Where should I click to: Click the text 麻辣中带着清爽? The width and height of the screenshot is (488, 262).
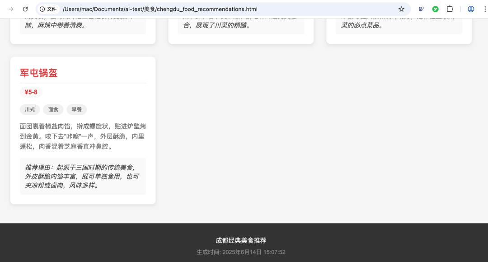(61, 25)
